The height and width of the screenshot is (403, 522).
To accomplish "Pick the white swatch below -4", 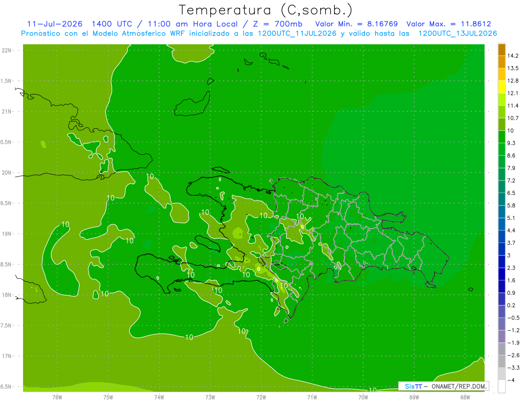I will coord(502,386).
